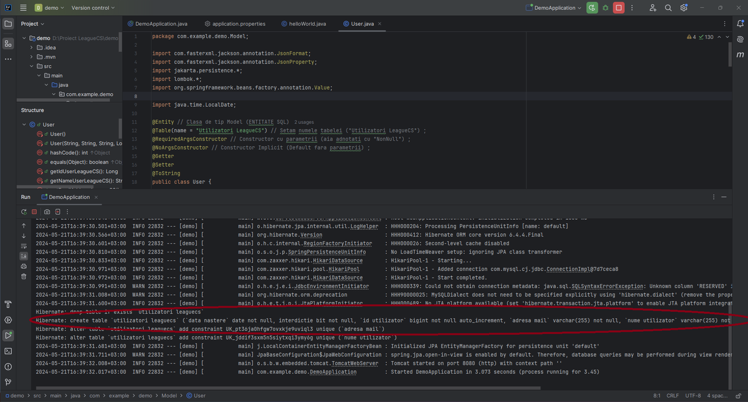This screenshot has height=402, width=748.
Task: Open Git version control tool window
Action: pos(8,382)
